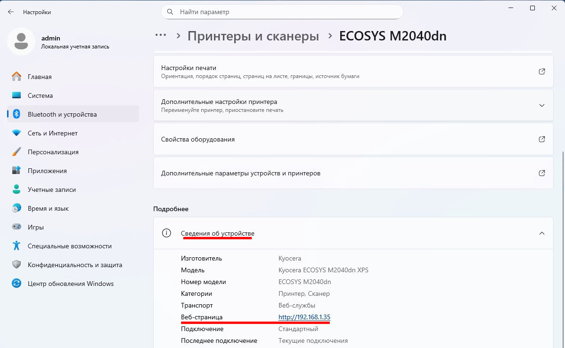Image resolution: width=565 pixels, height=348 pixels.
Task: Open Специальные возможности section
Action: tap(73, 246)
